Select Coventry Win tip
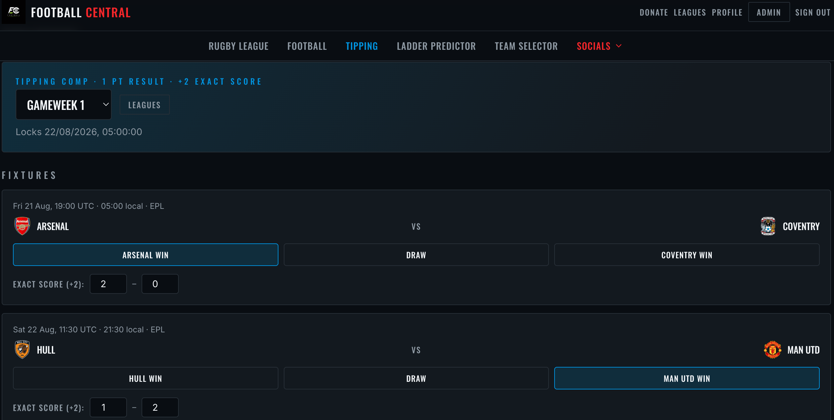Image resolution: width=834 pixels, height=420 pixels. (x=687, y=255)
